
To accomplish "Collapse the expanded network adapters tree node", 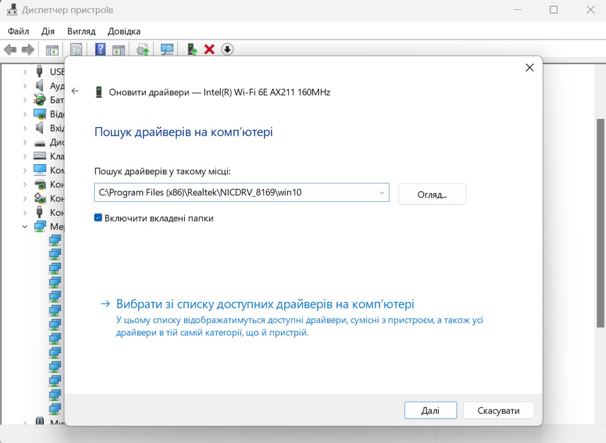I will click(24, 227).
